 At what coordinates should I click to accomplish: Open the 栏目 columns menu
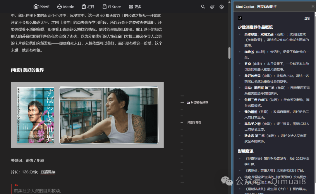coord(88,7)
